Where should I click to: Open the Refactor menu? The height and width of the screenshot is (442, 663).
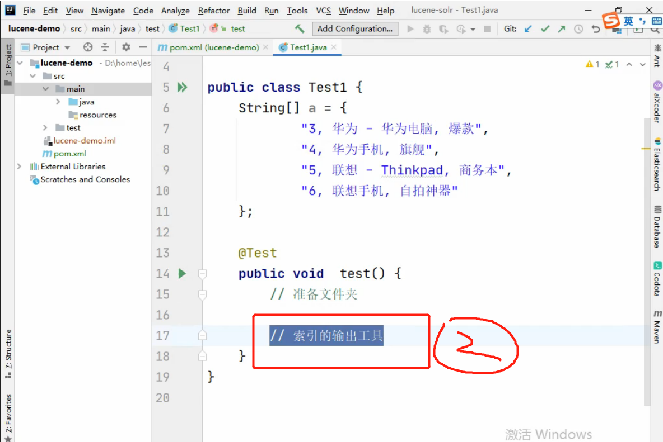click(x=214, y=11)
